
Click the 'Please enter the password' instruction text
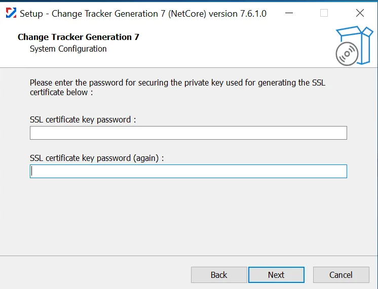77,82
